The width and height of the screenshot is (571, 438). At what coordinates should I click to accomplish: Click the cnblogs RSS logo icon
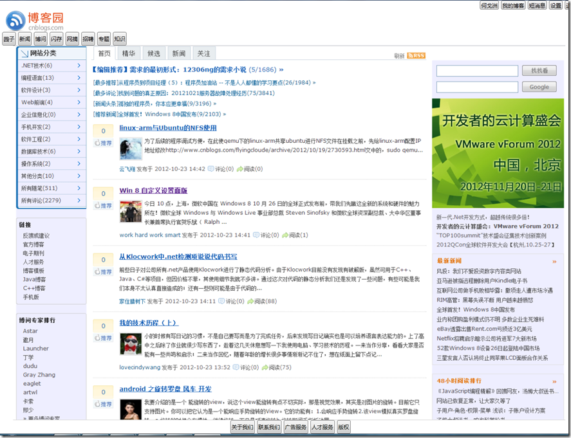(x=15, y=21)
